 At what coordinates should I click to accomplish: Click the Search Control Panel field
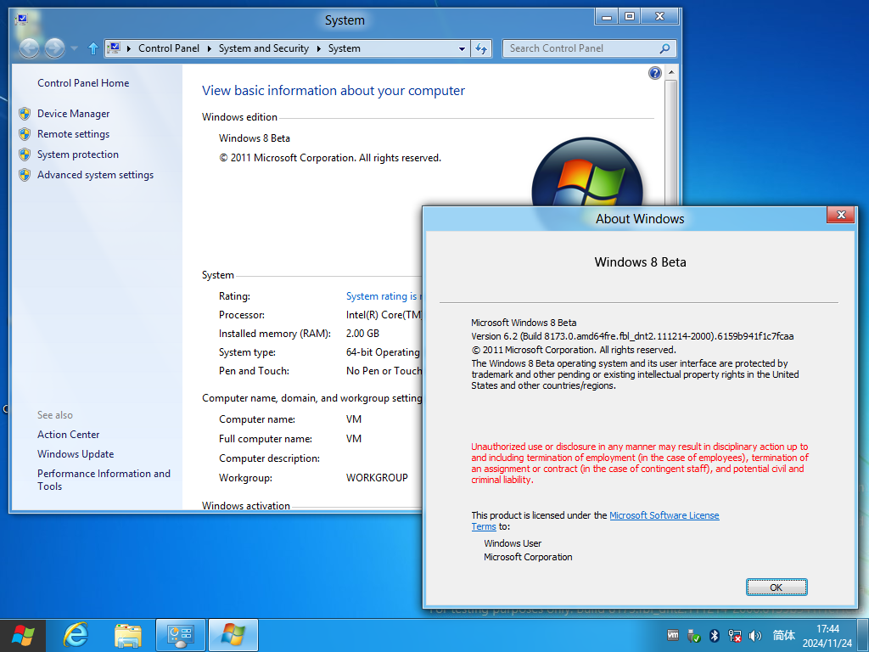(589, 48)
